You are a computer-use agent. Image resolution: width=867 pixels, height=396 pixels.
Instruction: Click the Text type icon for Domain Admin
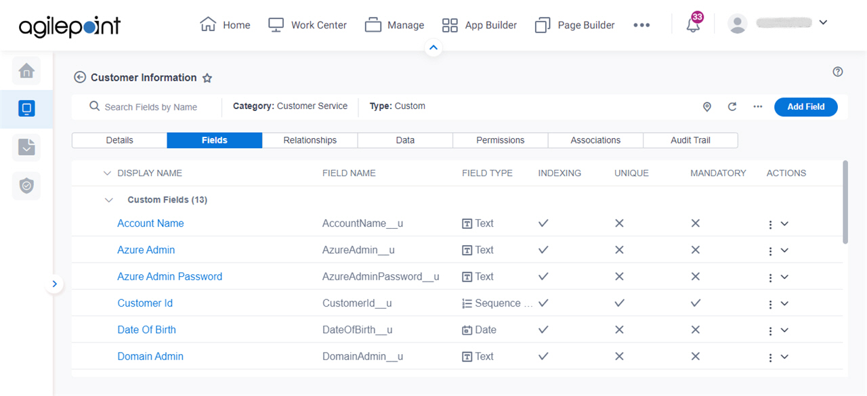467,357
